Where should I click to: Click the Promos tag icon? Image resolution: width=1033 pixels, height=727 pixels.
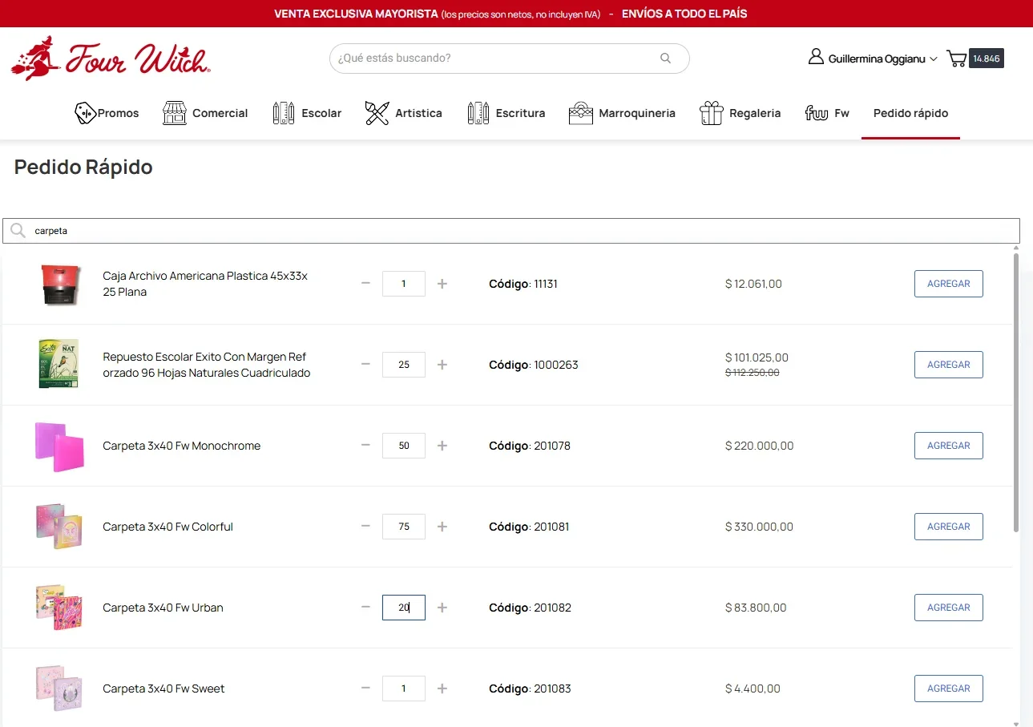(85, 113)
